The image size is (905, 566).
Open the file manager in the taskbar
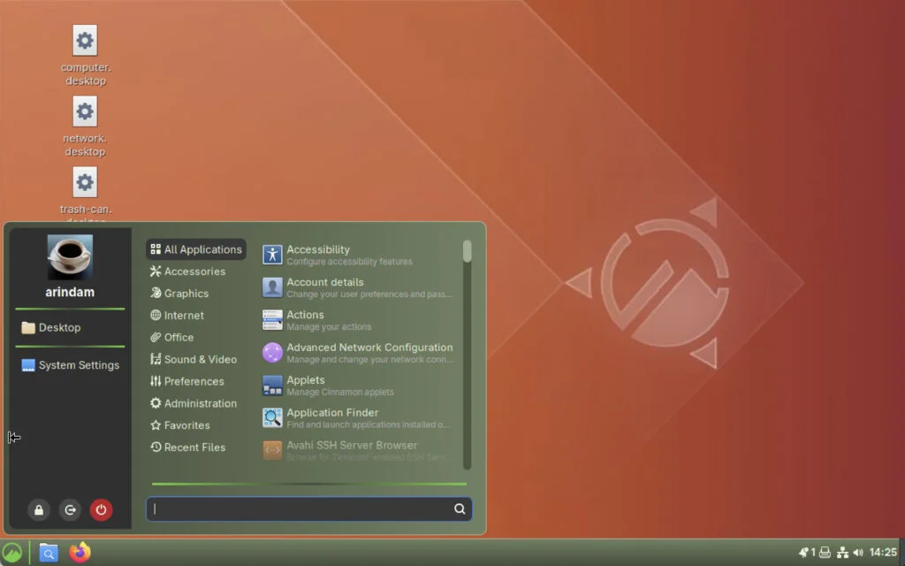49,553
